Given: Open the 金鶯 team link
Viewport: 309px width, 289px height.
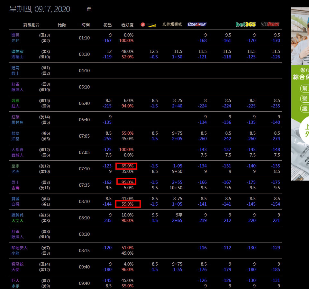Looking at the screenshot, I should (15, 188).
